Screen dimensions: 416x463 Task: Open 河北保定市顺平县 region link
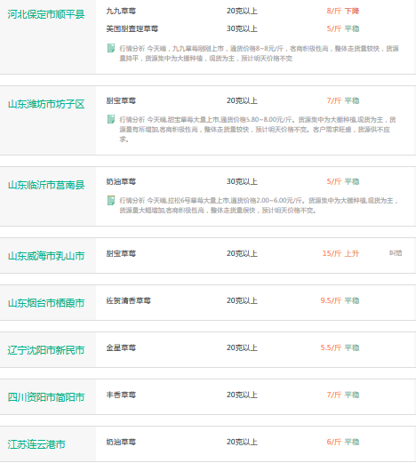pos(46,14)
